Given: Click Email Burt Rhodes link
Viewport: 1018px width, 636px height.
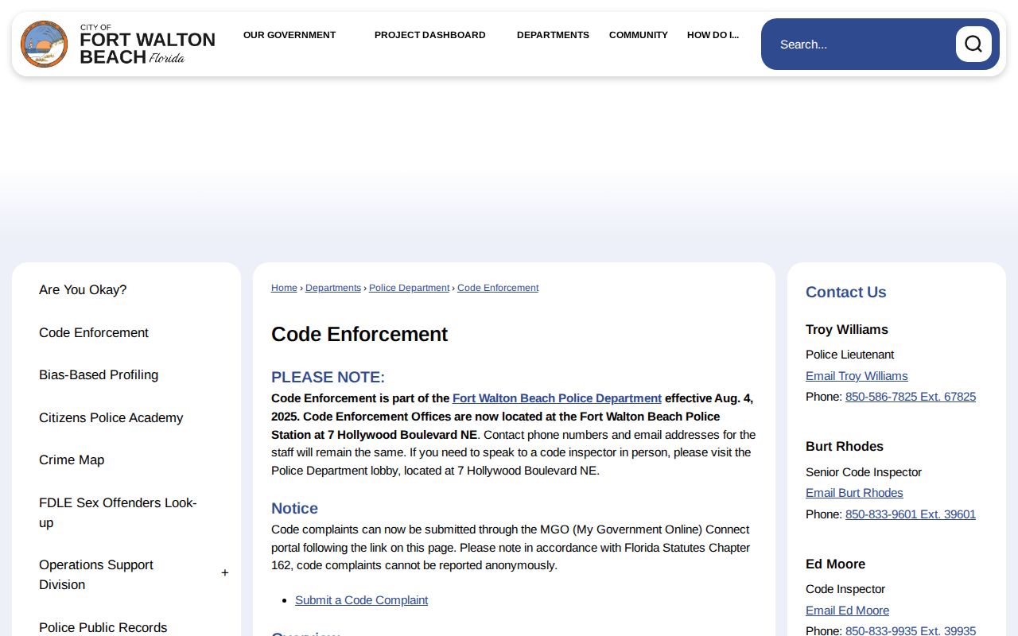Looking at the screenshot, I should click(854, 493).
